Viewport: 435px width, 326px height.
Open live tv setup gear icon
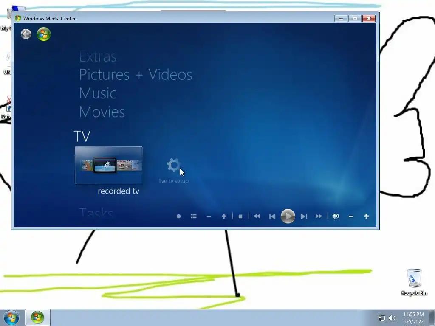(174, 165)
